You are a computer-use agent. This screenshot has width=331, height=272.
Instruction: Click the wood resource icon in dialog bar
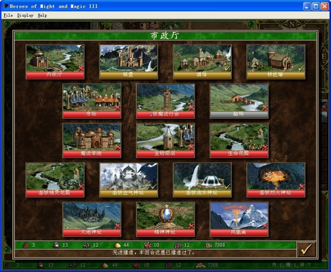pyautogui.click(x=26, y=245)
